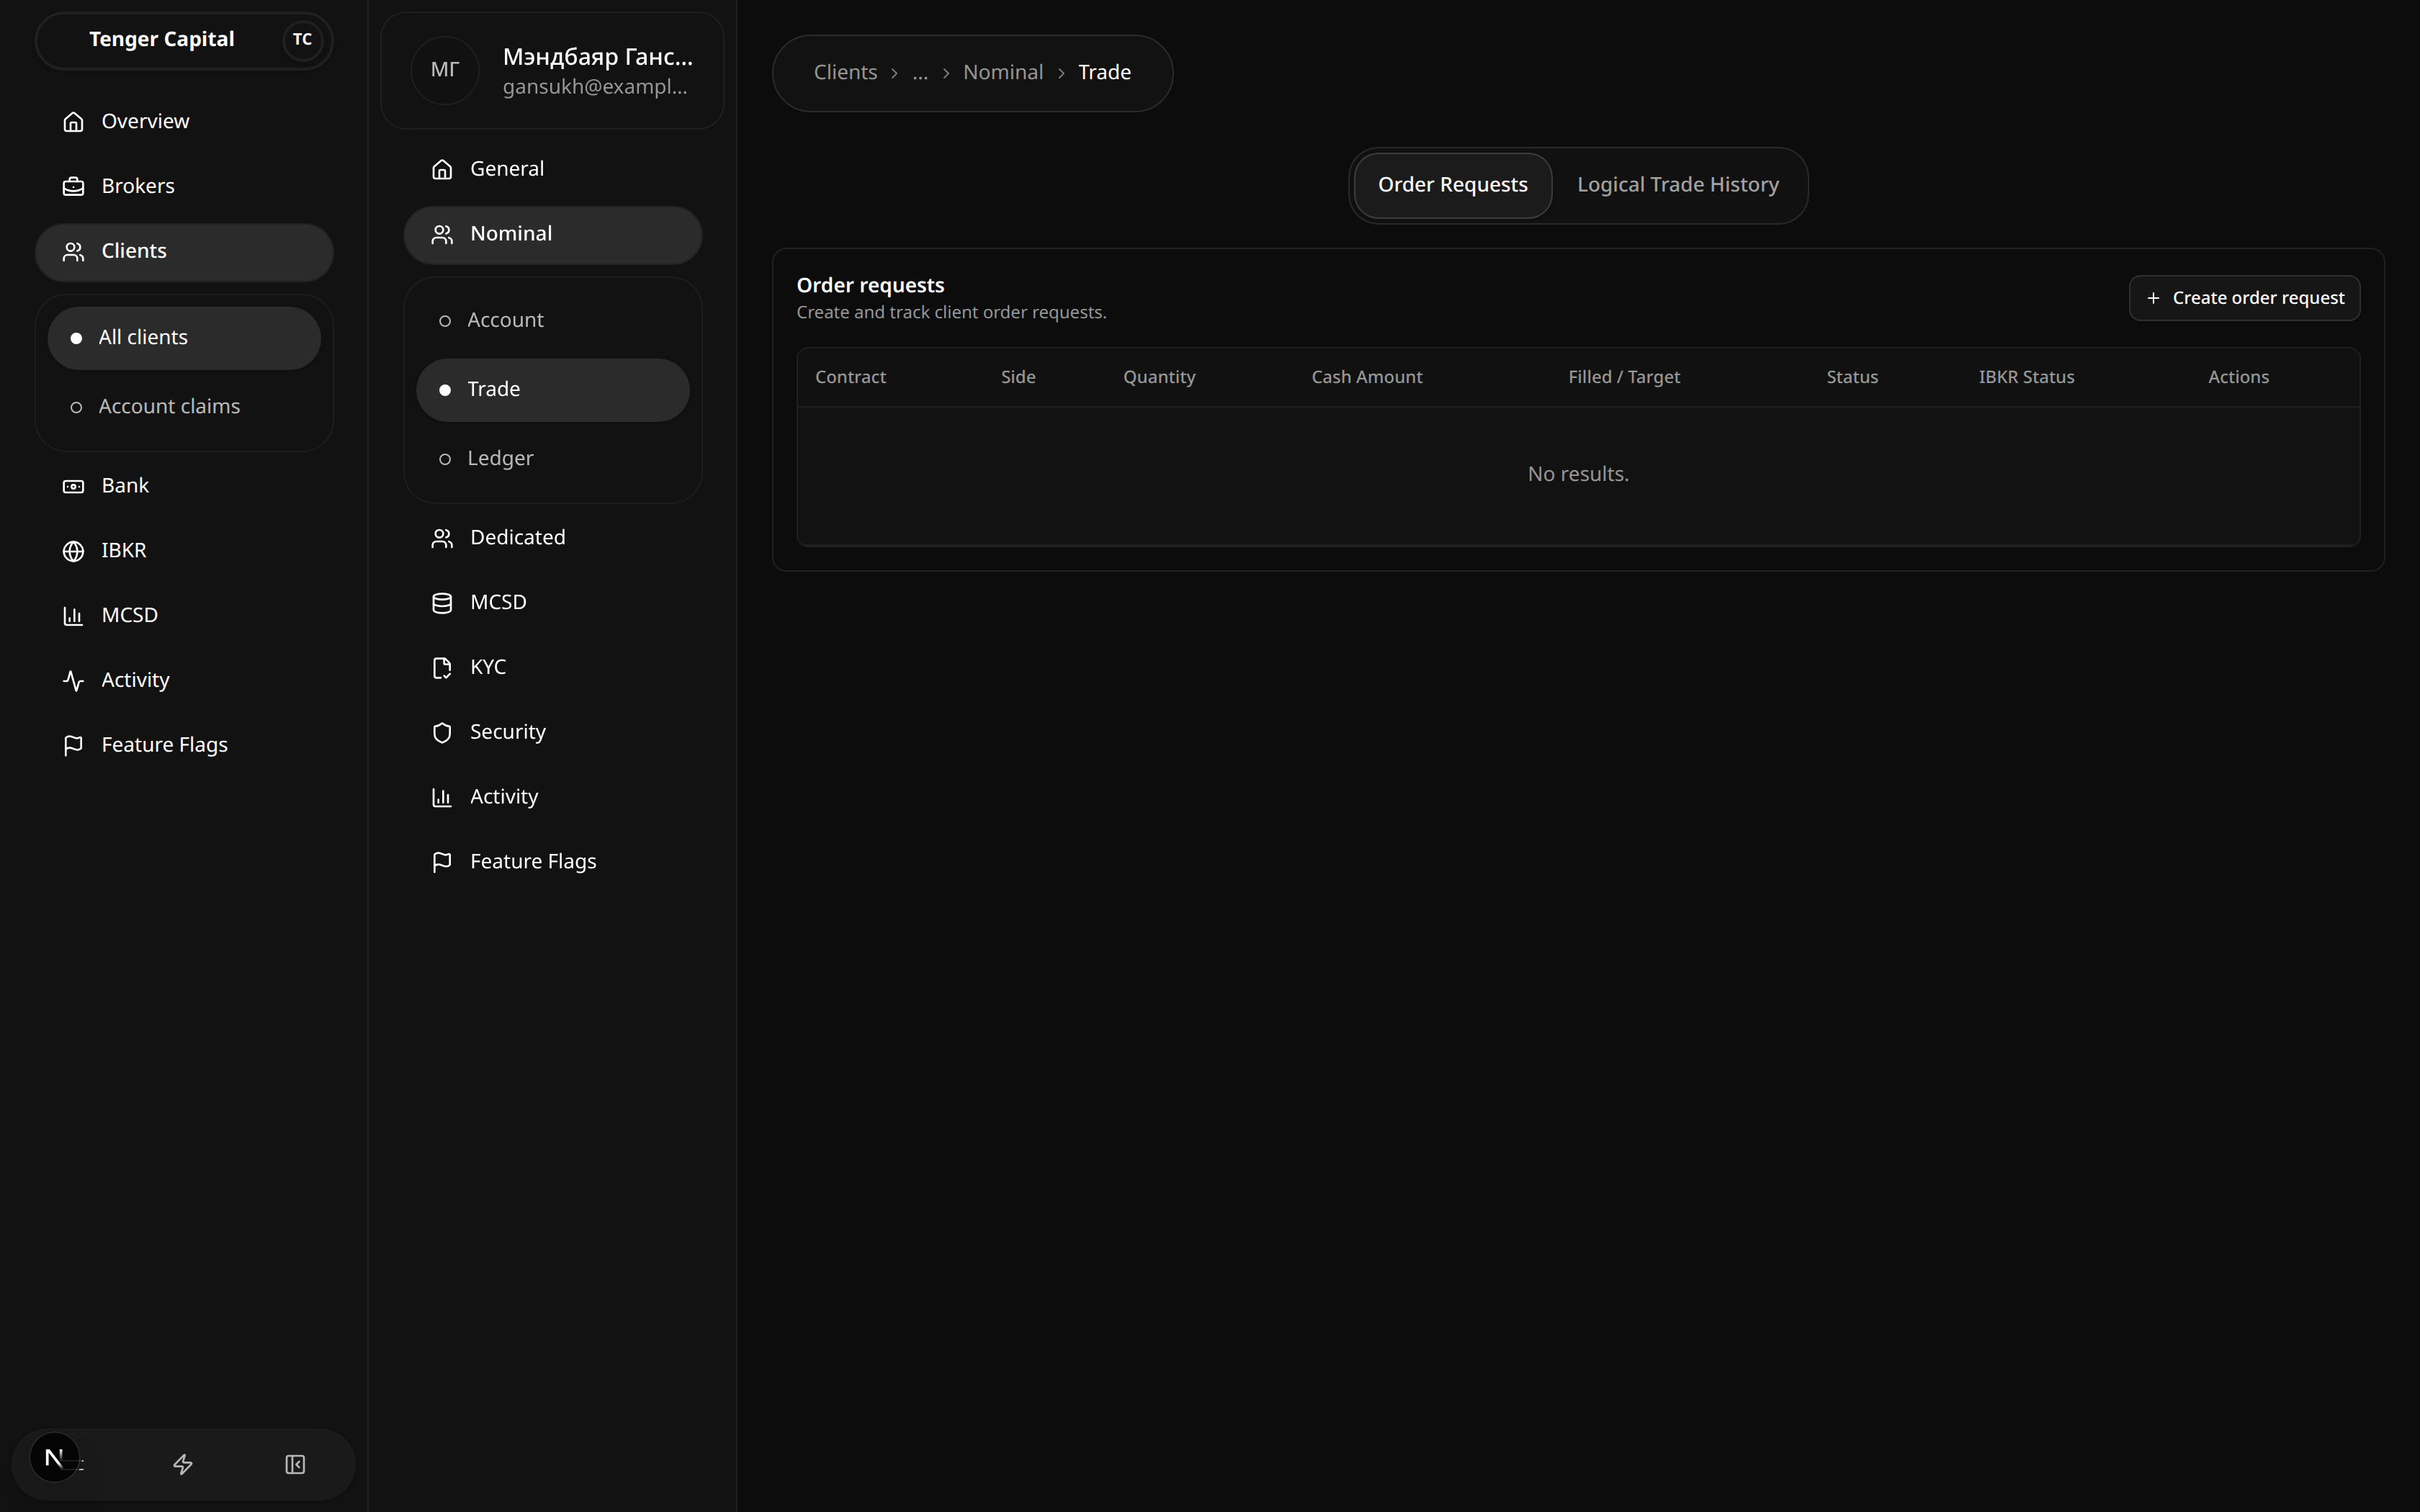The height and width of the screenshot is (1512, 2420).
Task: Open All clients submenu item
Action: [x=184, y=338]
